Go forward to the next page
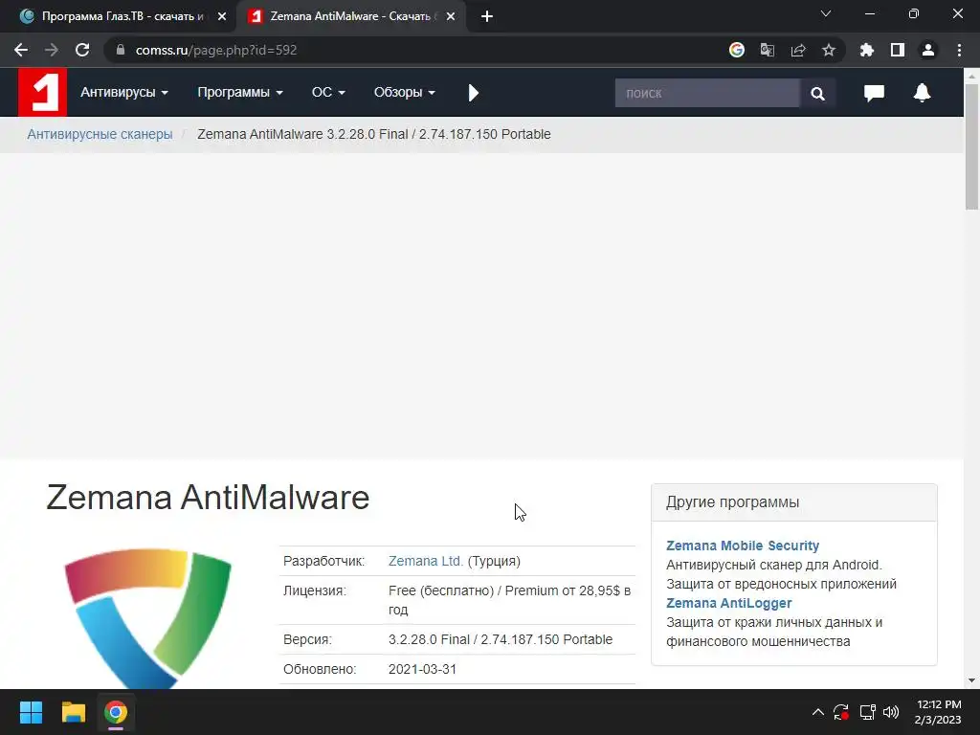Viewport: 980px width, 735px height. pyautogui.click(x=52, y=50)
